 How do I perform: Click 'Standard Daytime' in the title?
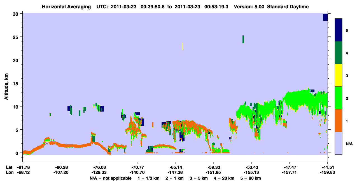[x=288, y=7]
